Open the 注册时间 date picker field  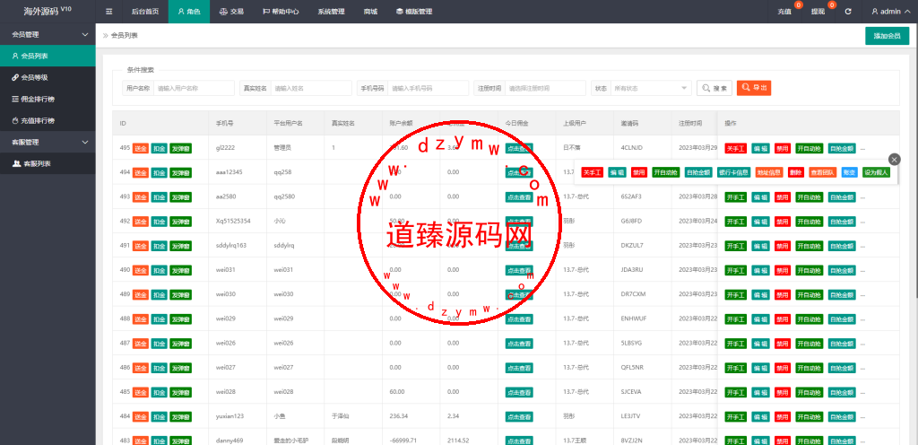click(544, 88)
